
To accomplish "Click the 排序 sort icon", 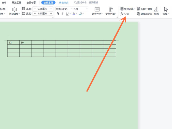I will [x=156, y=11].
